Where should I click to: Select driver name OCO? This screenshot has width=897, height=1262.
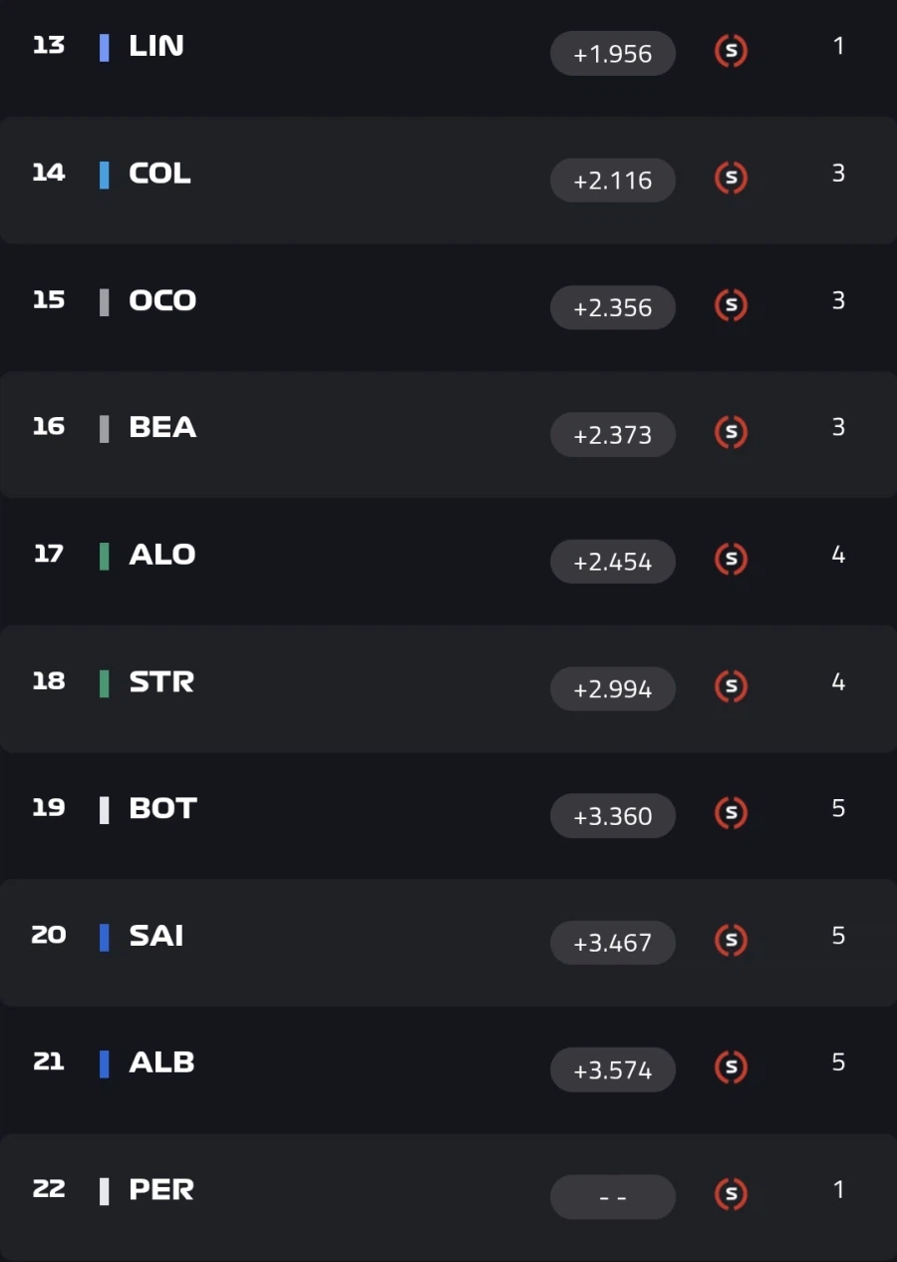(162, 300)
